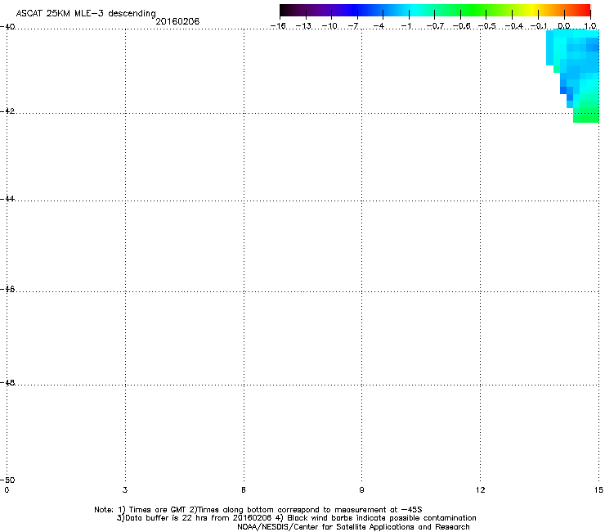
Task: Click the color bar label "-7"
Action: pos(353,26)
